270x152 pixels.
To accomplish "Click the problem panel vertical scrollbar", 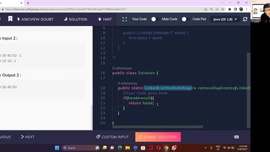I will pos(92,117).
